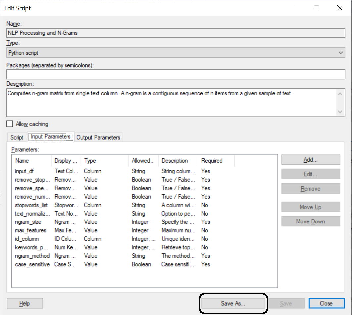Click the Save As... button

(233, 303)
